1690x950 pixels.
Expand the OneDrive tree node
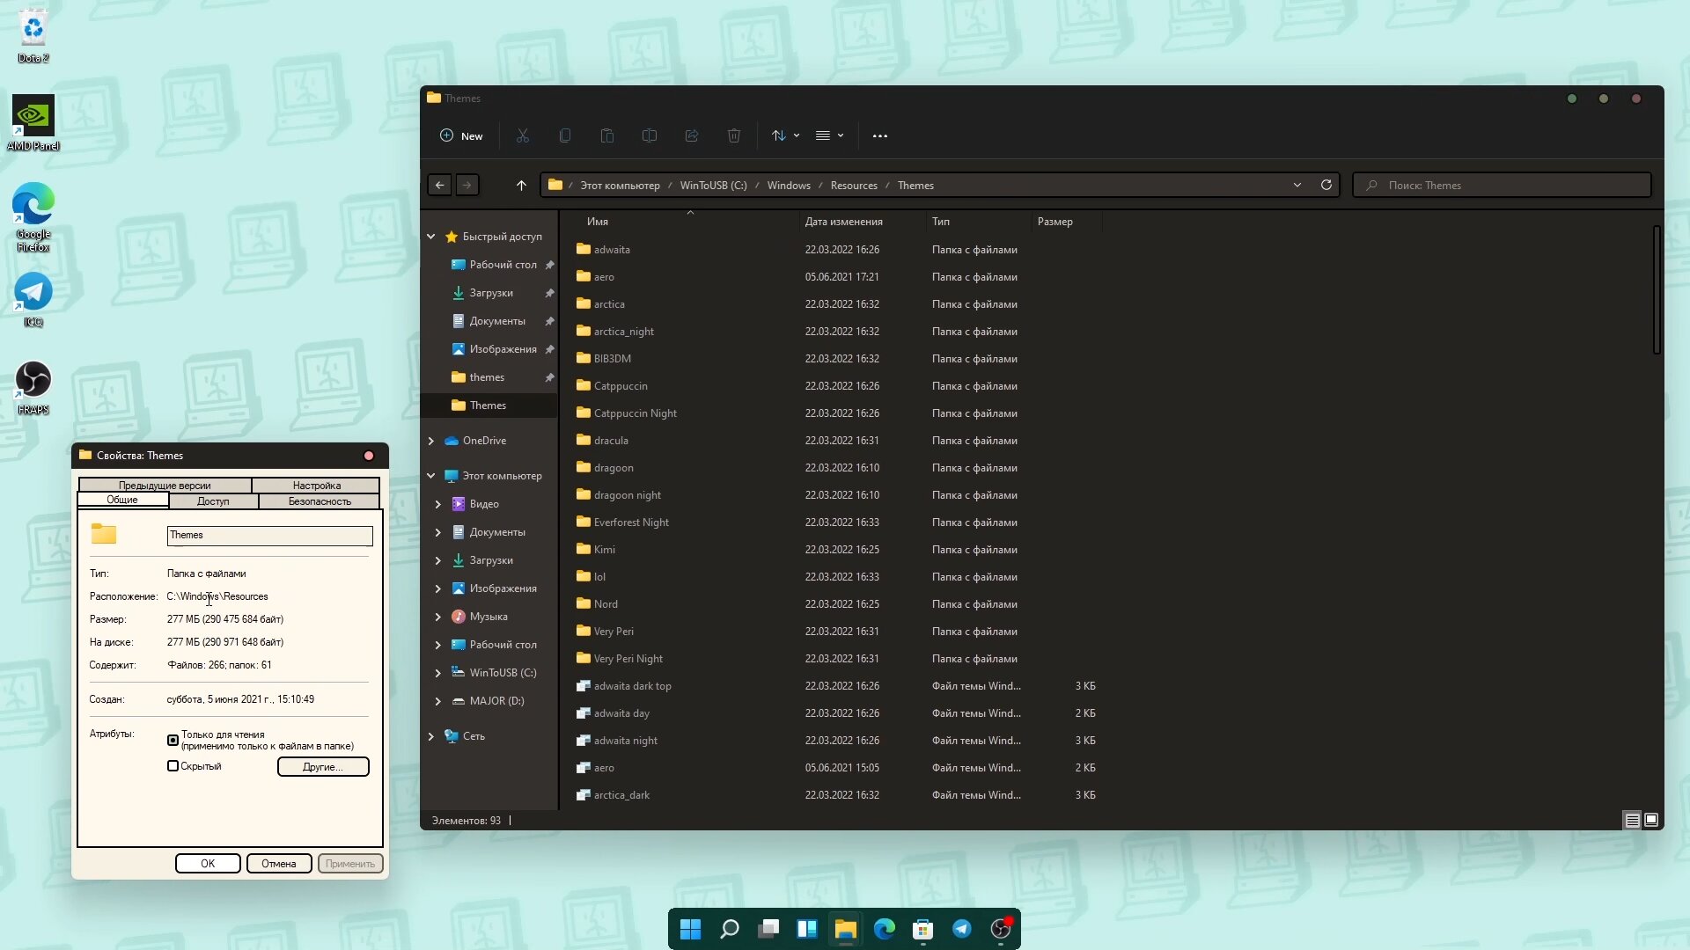pyautogui.click(x=431, y=441)
